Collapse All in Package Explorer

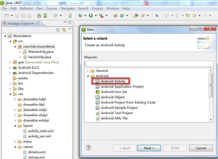tap(58, 30)
